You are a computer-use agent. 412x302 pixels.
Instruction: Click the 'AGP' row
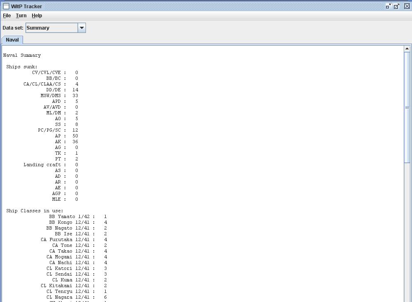65,194
